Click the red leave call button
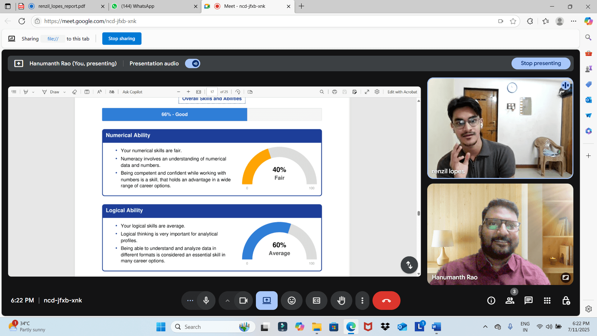The height and width of the screenshot is (336, 597). [386, 301]
